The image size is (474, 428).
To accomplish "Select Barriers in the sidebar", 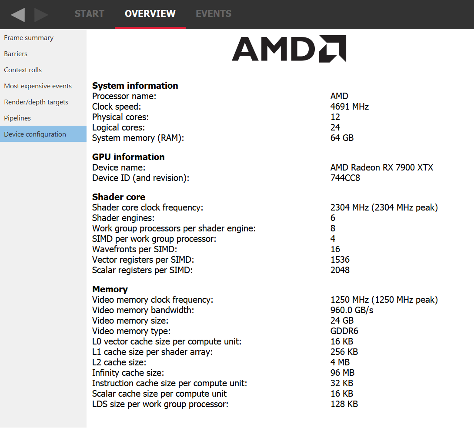I will [15, 53].
